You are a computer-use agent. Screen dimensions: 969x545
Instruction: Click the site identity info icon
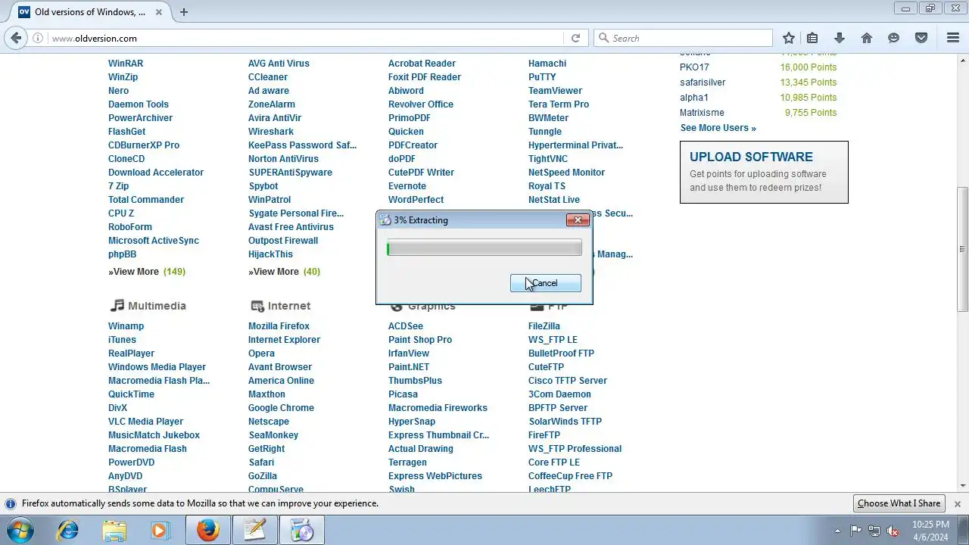tap(37, 38)
